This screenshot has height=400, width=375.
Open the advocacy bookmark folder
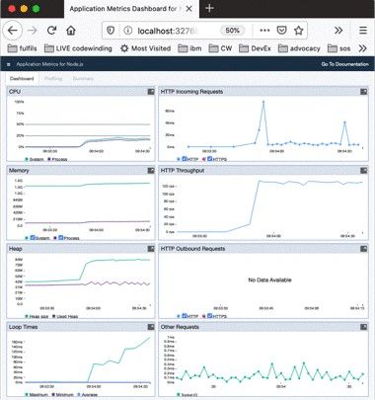[x=299, y=48]
